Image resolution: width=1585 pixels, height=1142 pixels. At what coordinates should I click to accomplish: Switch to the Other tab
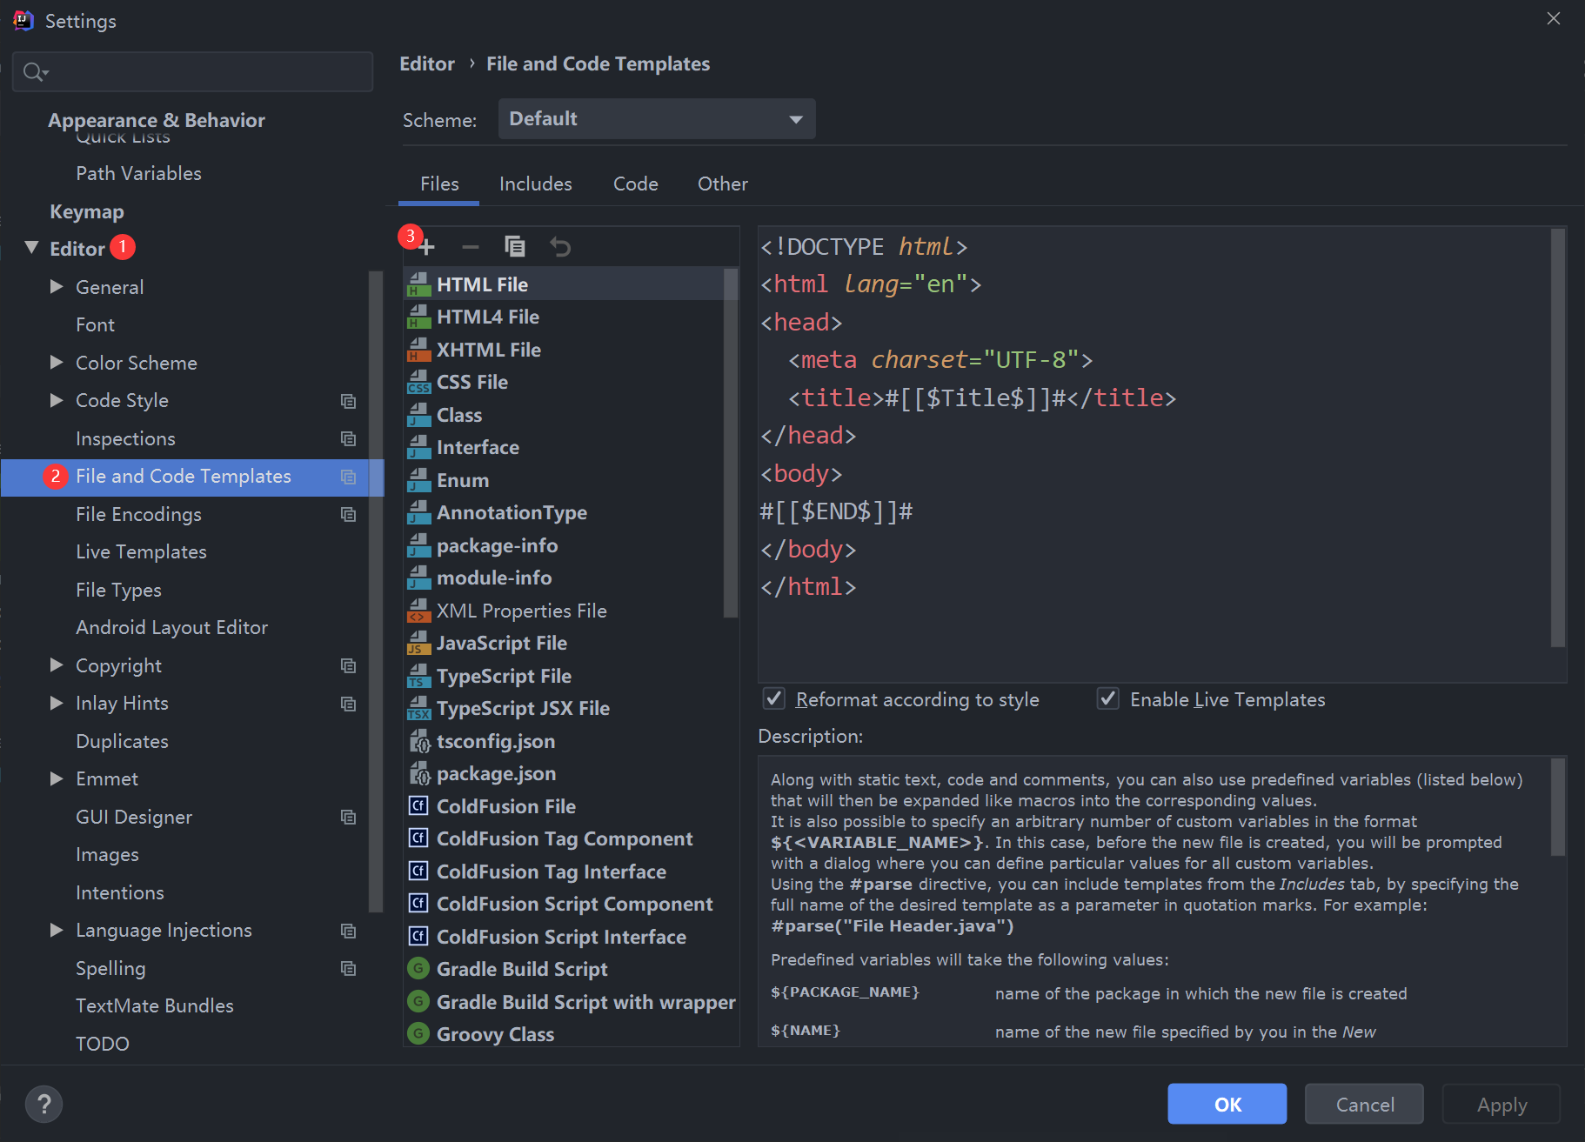(723, 184)
